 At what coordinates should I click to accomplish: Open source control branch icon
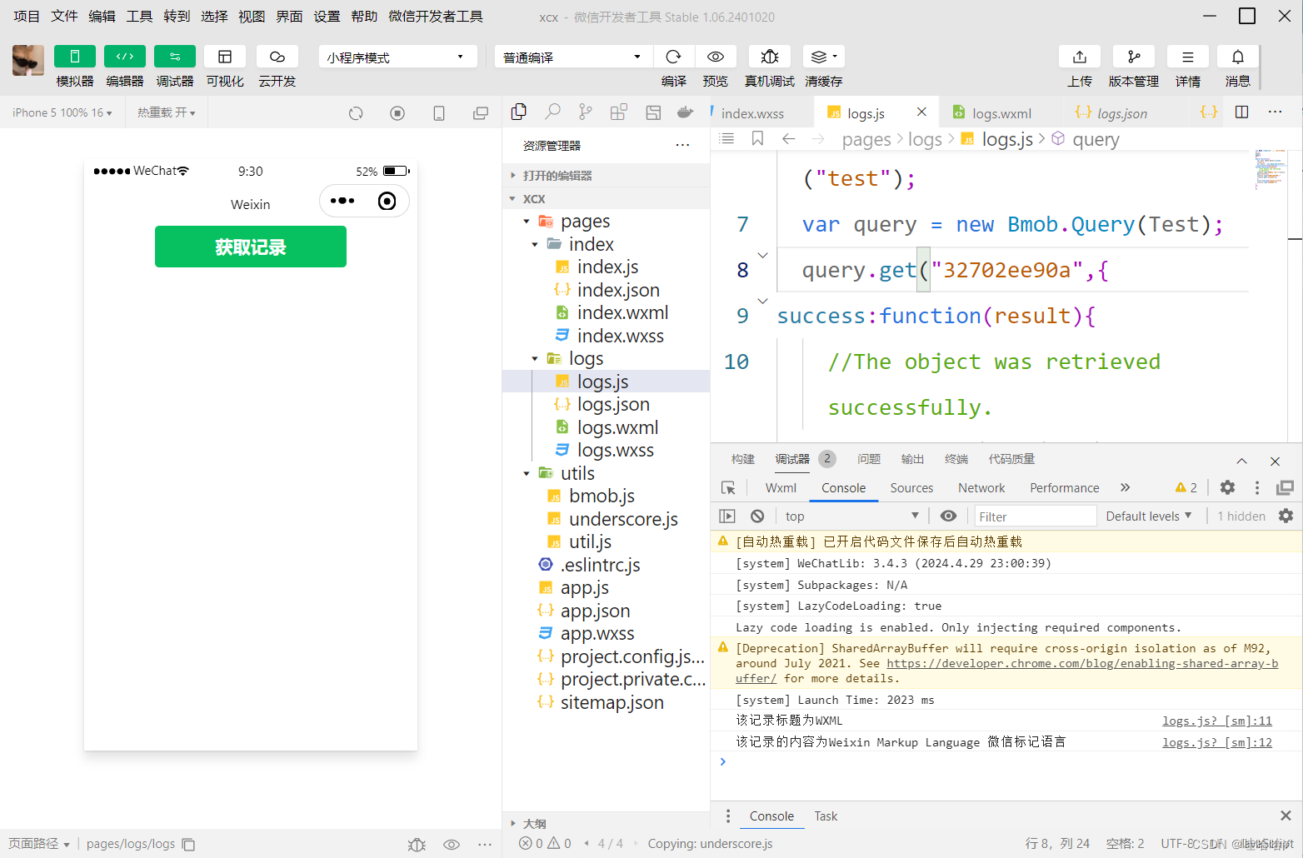(x=586, y=112)
